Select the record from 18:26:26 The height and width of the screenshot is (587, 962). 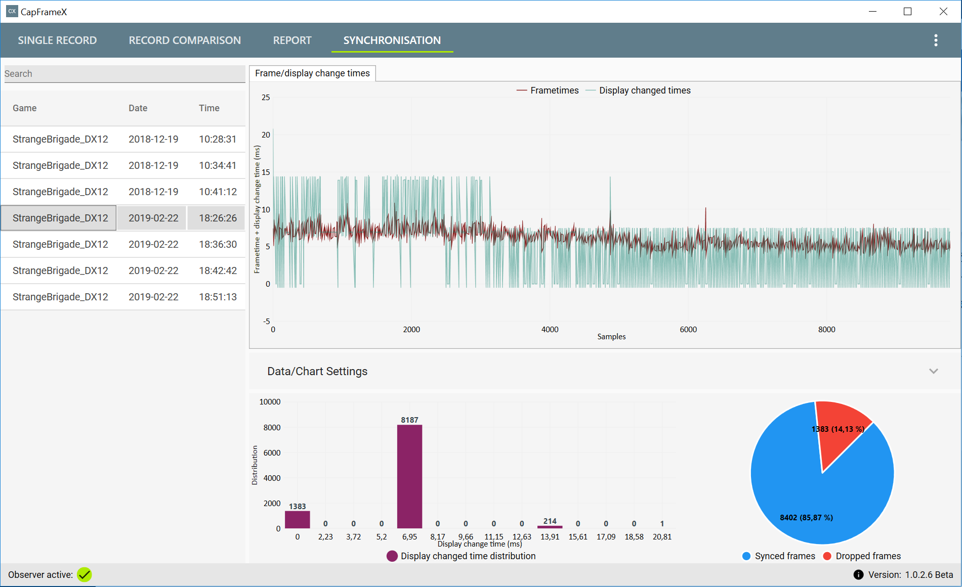pyautogui.click(x=123, y=218)
